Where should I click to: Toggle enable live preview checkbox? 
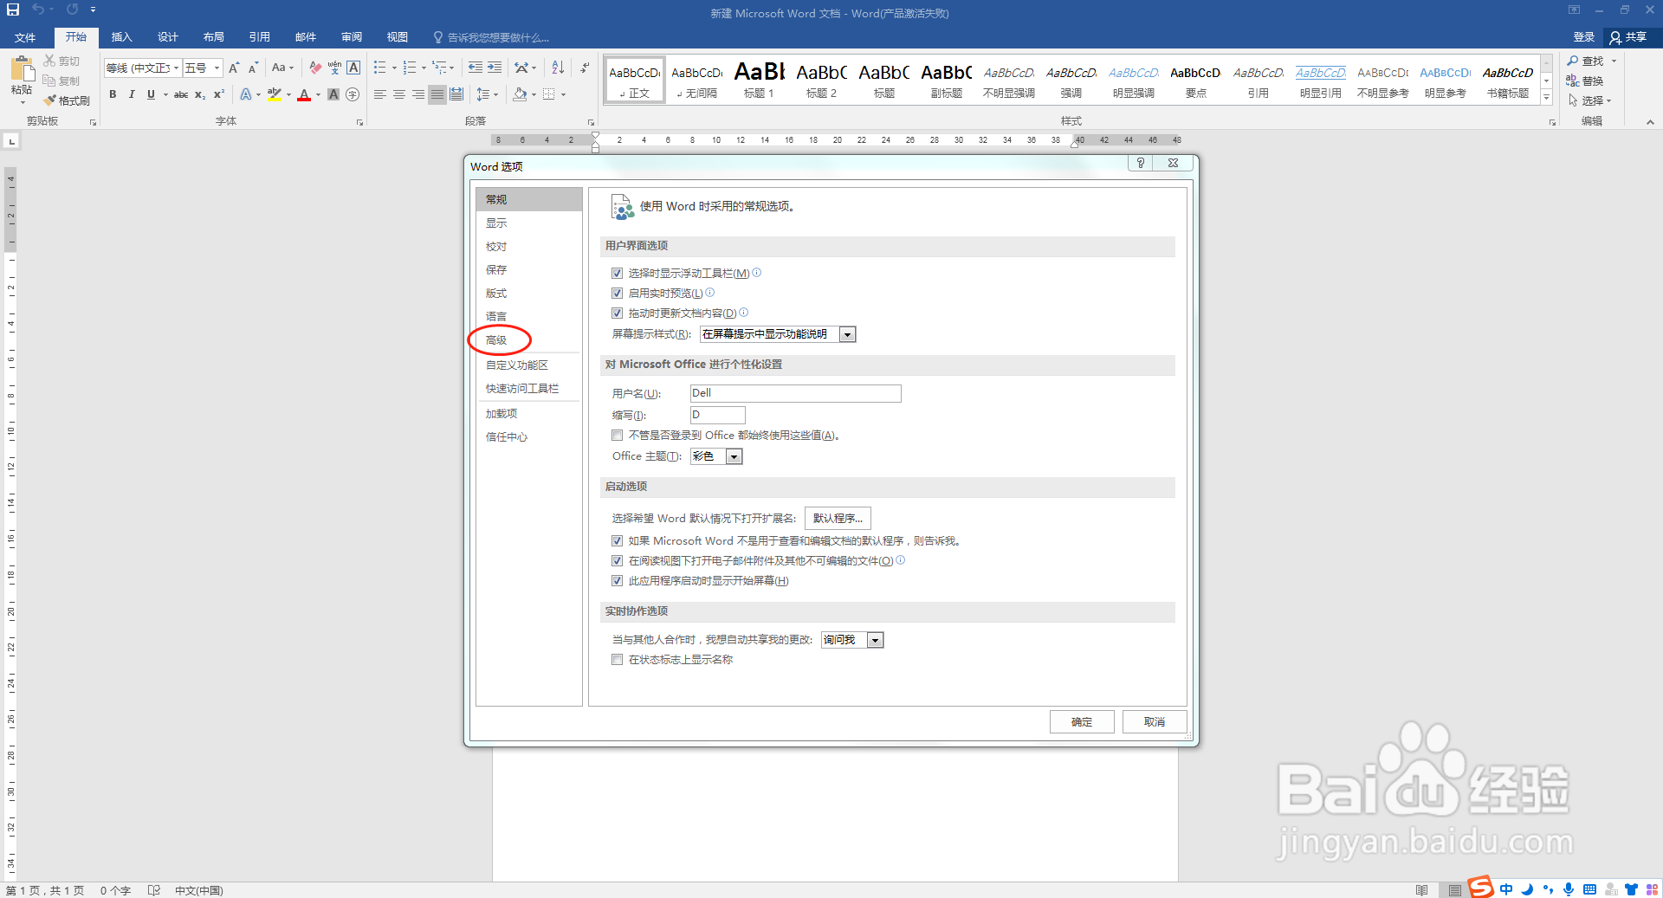pos(617,293)
